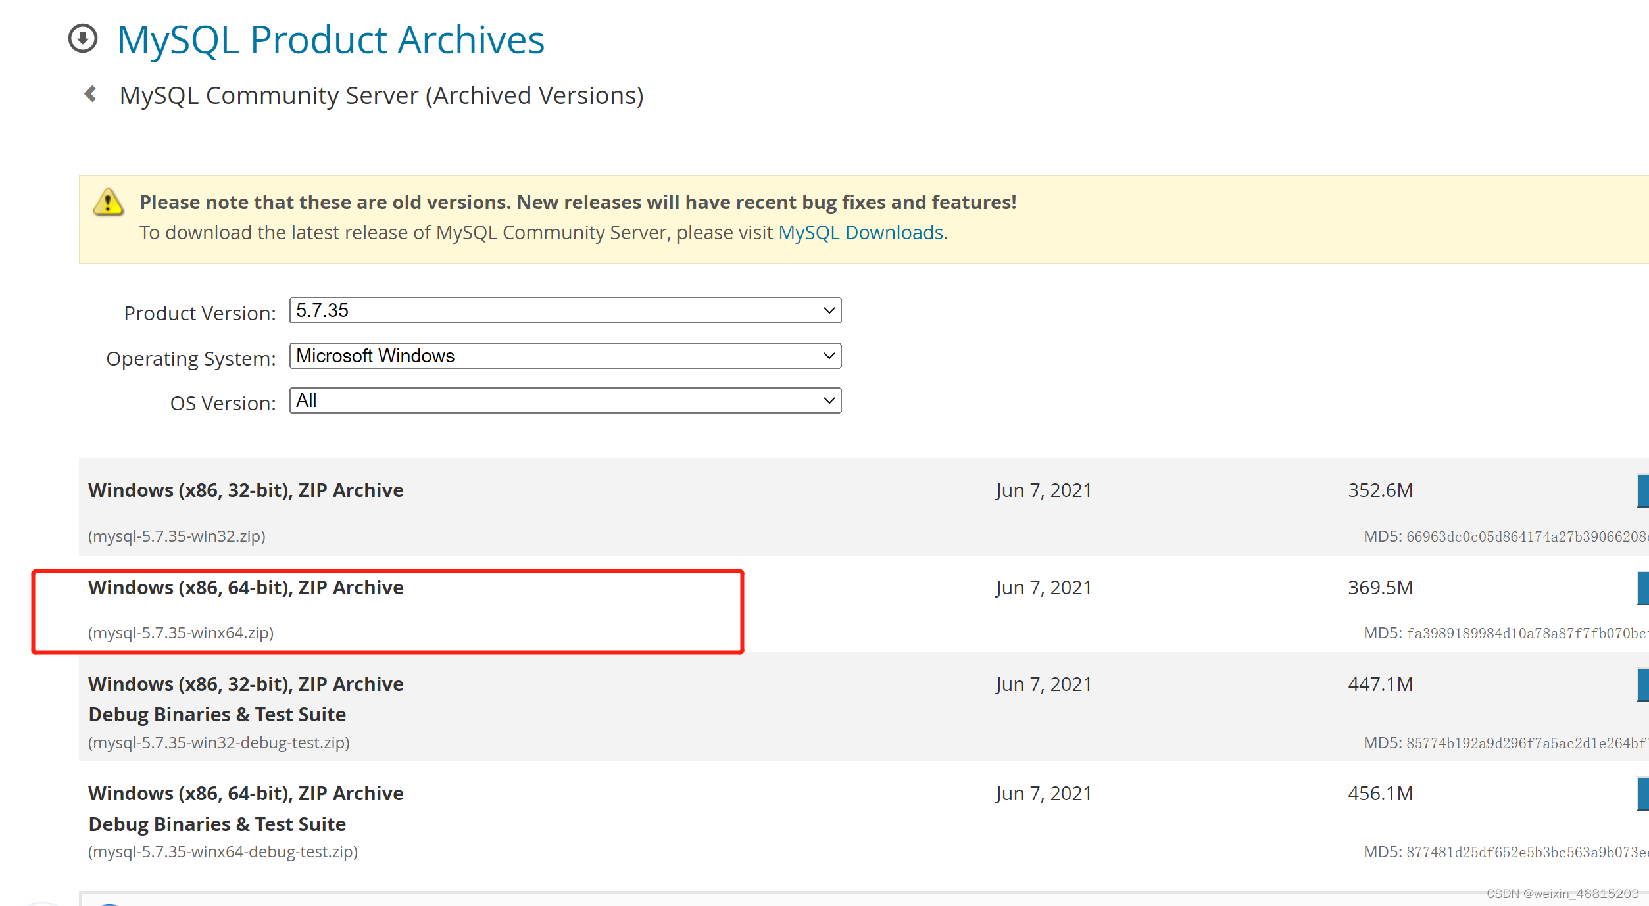Click Download button for 456.1M debug-test ZIP

(x=1642, y=794)
